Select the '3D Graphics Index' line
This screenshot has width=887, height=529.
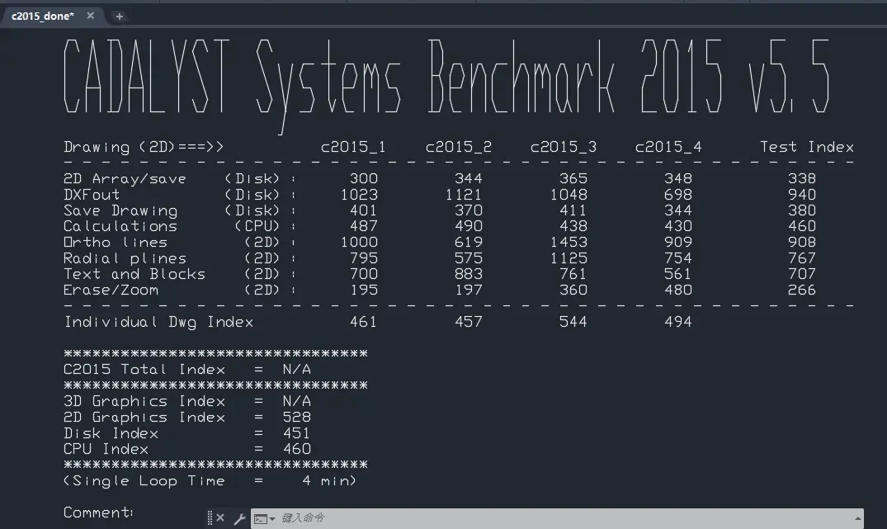pyautogui.click(x=187, y=401)
